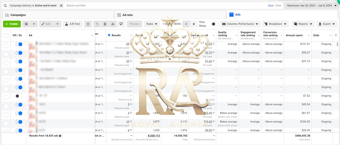The height and width of the screenshot is (145, 340).
Task: Delete selected ads with the trash icon
Action: [x=105, y=24]
